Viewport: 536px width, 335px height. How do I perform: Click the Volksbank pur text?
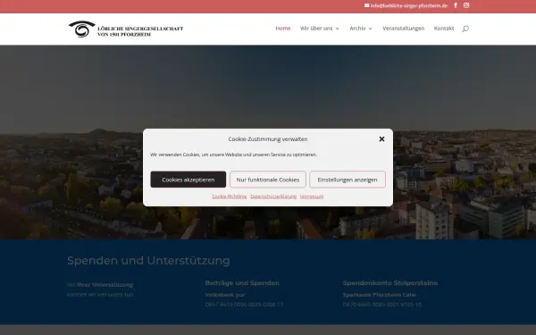(x=225, y=295)
